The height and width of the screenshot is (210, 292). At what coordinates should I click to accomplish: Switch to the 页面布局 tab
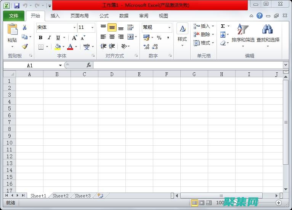click(x=80, y=16)
